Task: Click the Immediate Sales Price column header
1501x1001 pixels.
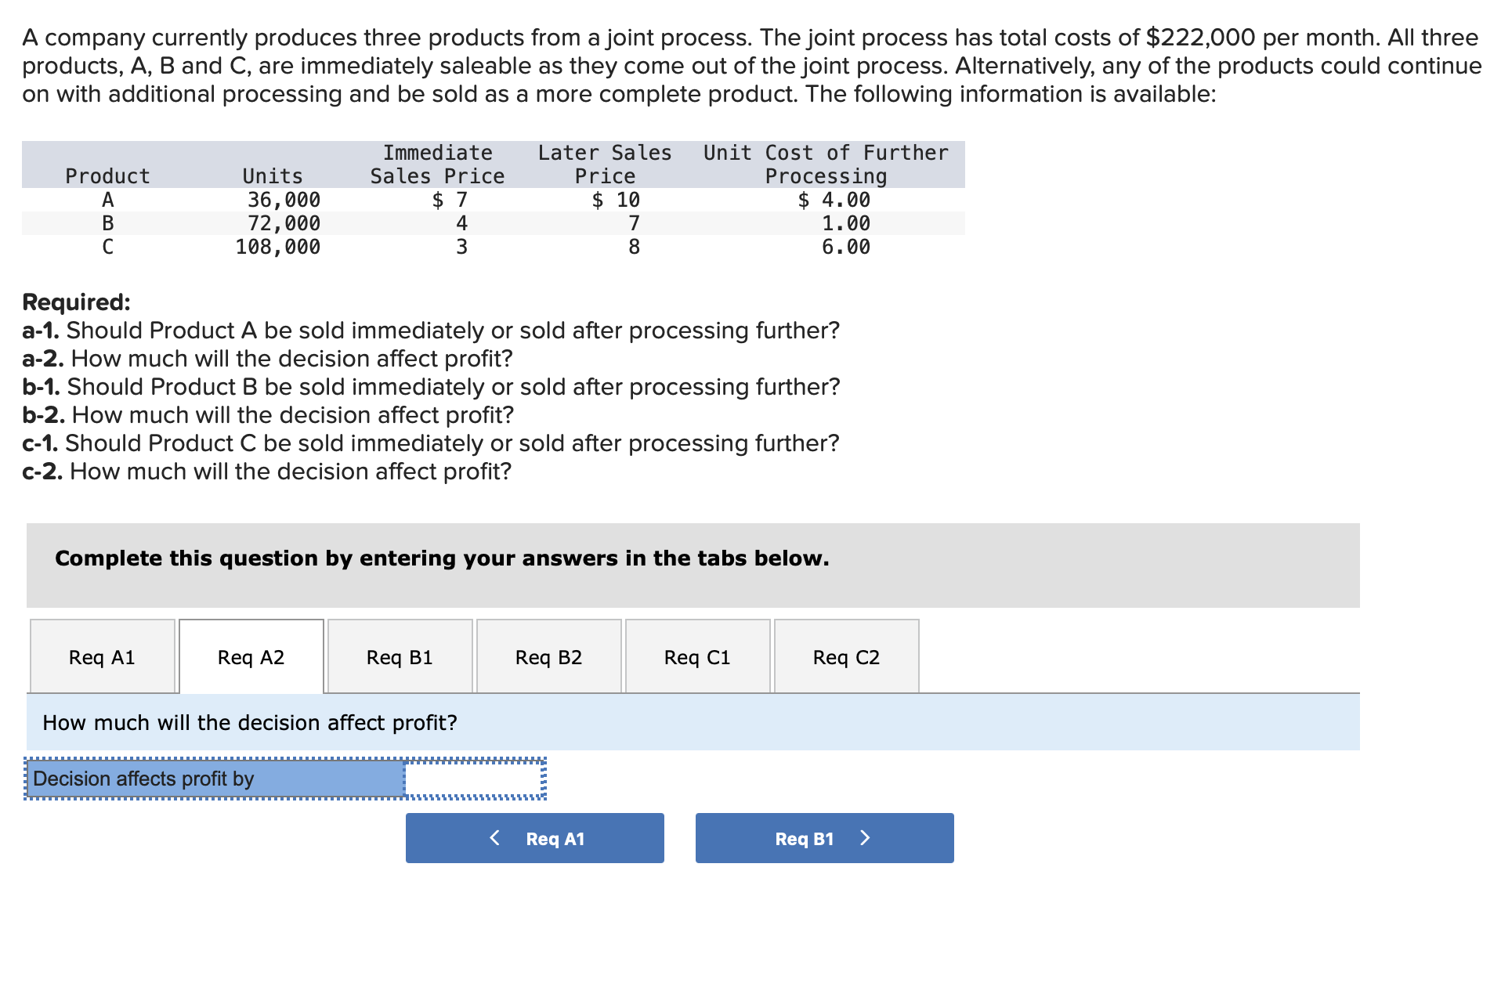Action: click(437, 164)
